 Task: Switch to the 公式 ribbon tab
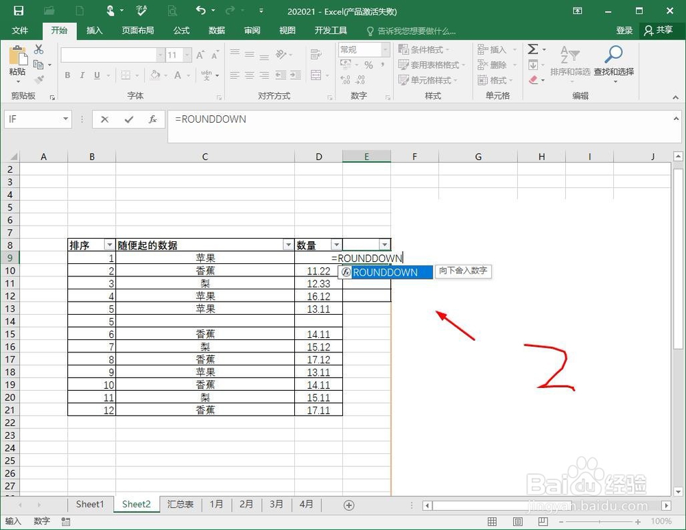(181, 30)
